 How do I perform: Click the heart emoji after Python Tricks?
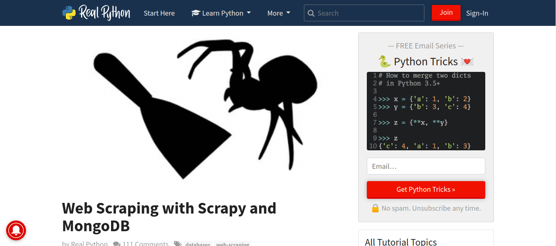click(467, 61)
